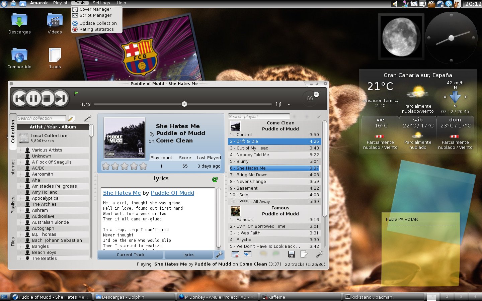Open the Compartido desktop folder
This screenshot has width=482, height=301.
point(19,59)
